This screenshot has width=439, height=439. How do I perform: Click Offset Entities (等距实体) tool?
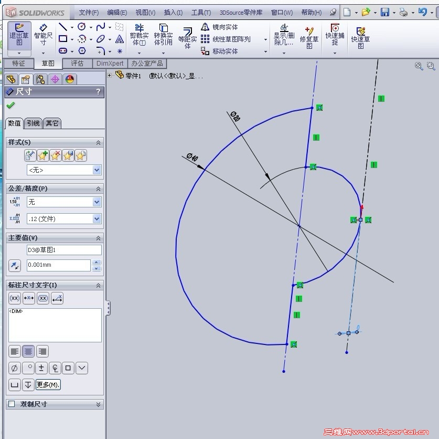187,38
